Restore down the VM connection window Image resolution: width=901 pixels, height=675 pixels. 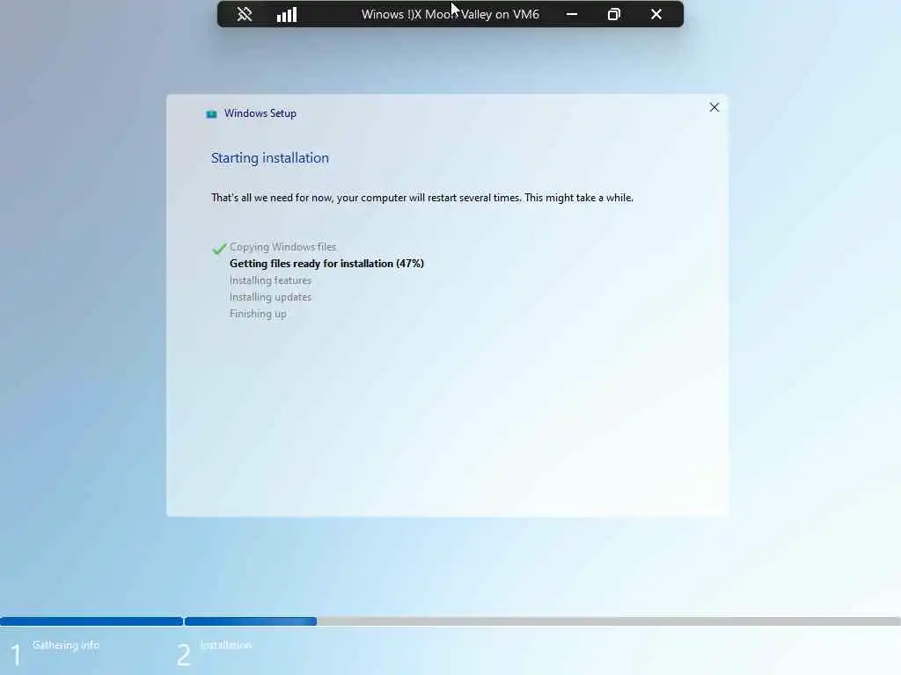[613, 14]
